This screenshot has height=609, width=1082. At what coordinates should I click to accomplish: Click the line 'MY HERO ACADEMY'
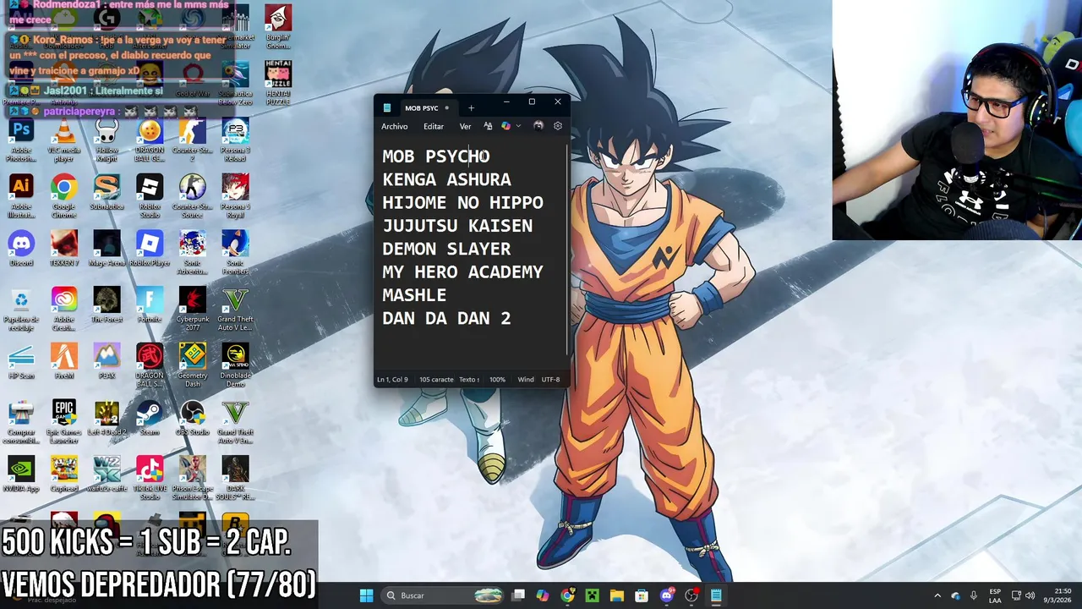[462, 272]
